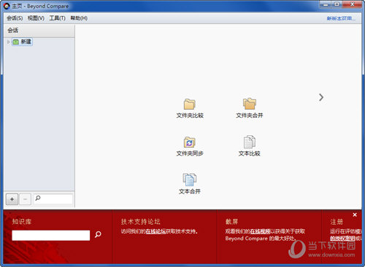Show next page with right chevron

pos(321,97)
